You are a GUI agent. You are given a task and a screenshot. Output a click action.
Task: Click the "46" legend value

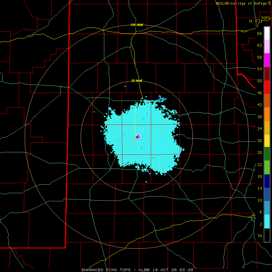[x=260, y=93]
